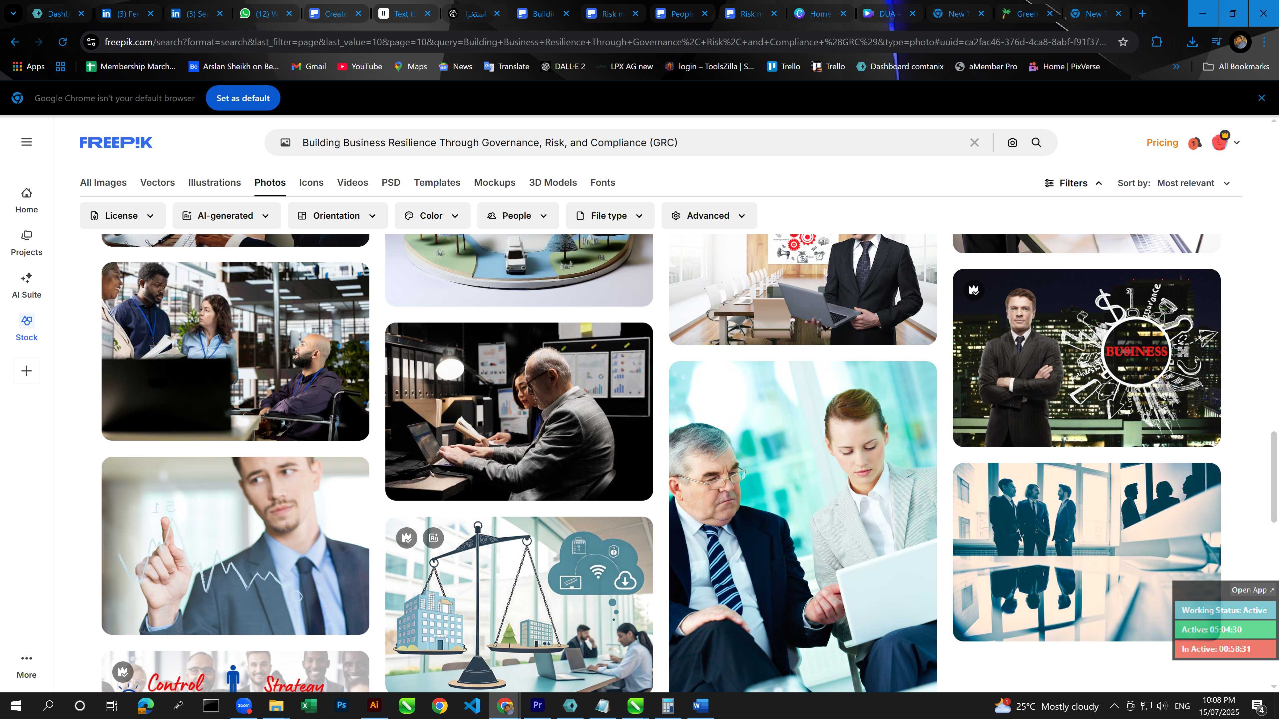Switch to Icons tab

[311, 183]
